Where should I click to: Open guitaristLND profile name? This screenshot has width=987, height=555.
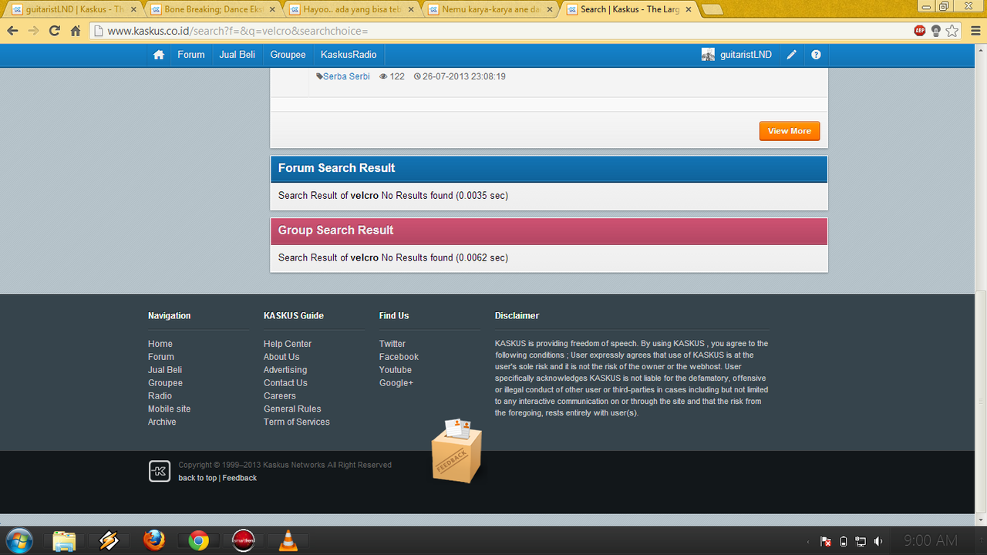click(746, 55)
